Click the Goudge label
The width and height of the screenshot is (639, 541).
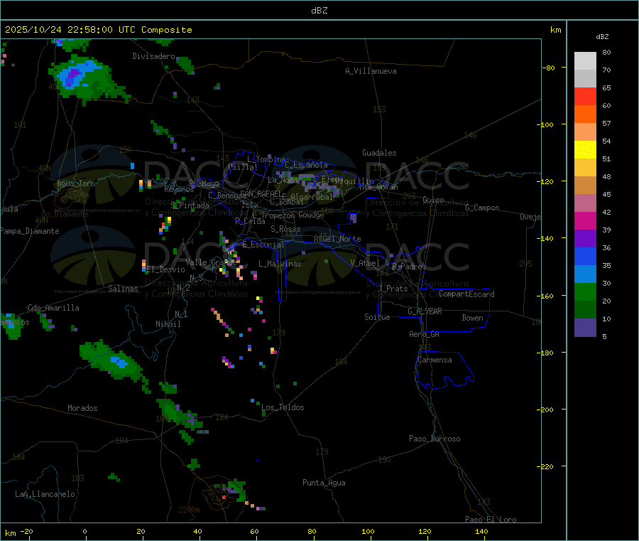tap(311, 215)
